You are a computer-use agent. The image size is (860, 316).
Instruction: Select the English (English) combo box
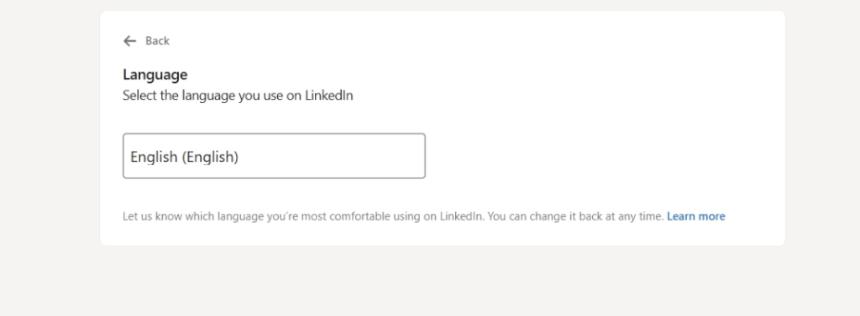click(274, 156)
